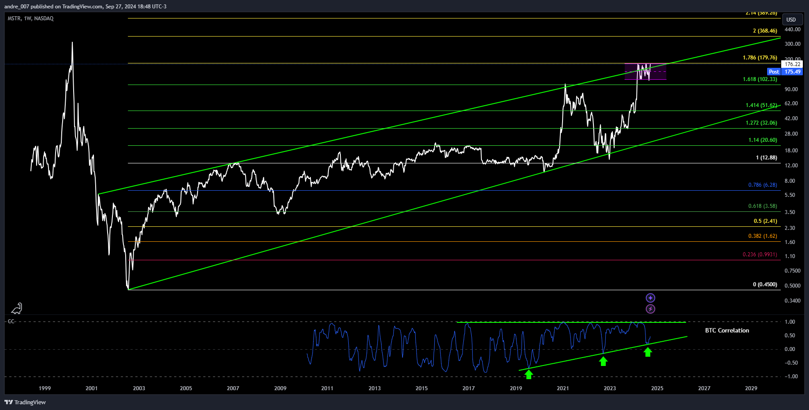This screenshot has height=410, width=809.
Task: Click the 1999 year on time axis
Action: 45,388
